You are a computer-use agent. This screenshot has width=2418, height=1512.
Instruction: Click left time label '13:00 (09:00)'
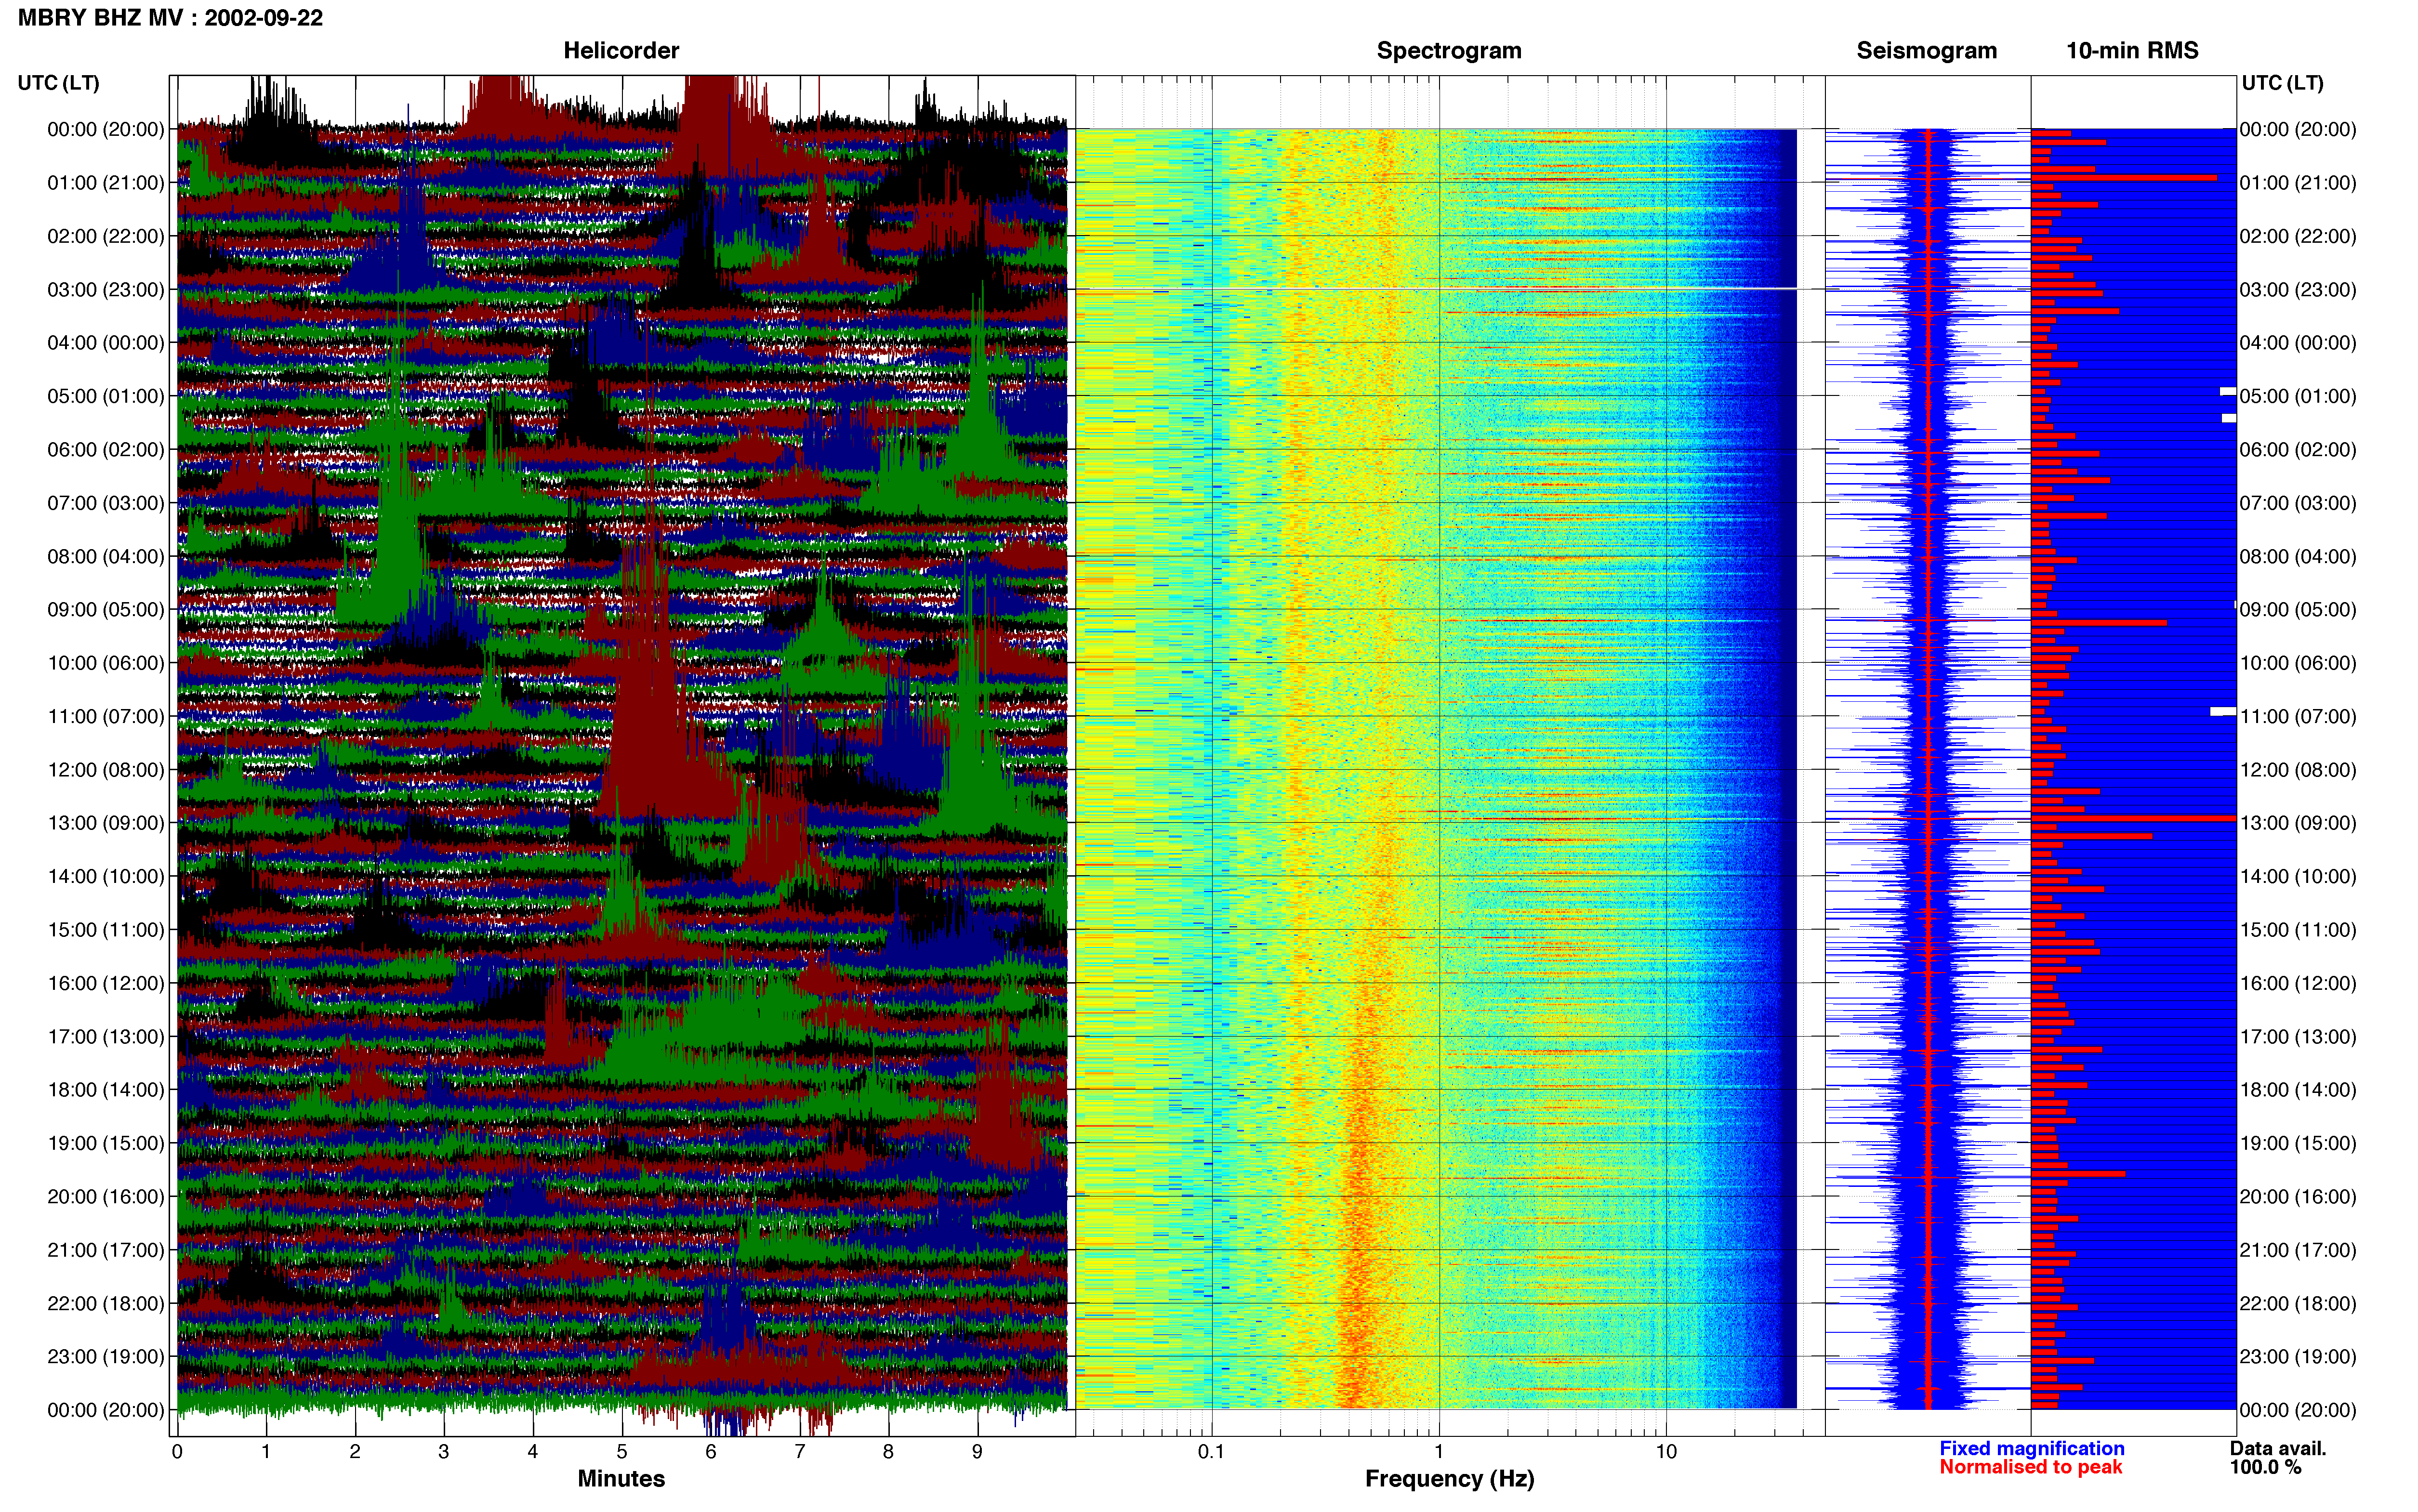[x=106, y=823]
